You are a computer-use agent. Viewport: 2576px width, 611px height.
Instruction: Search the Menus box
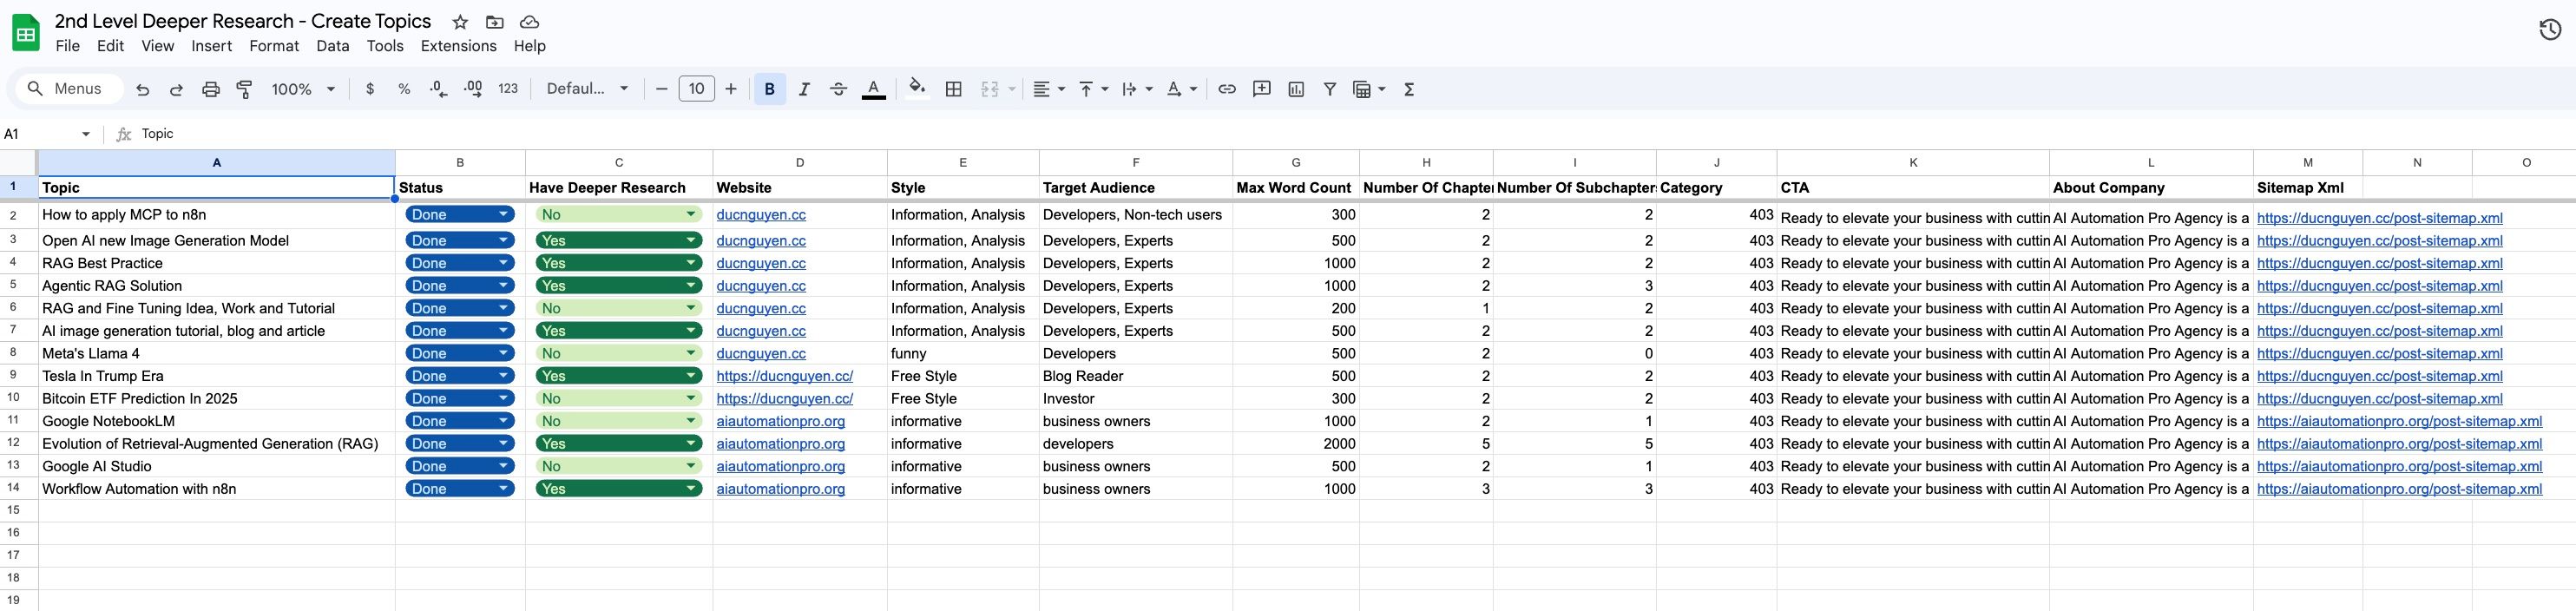pos(69,89)
